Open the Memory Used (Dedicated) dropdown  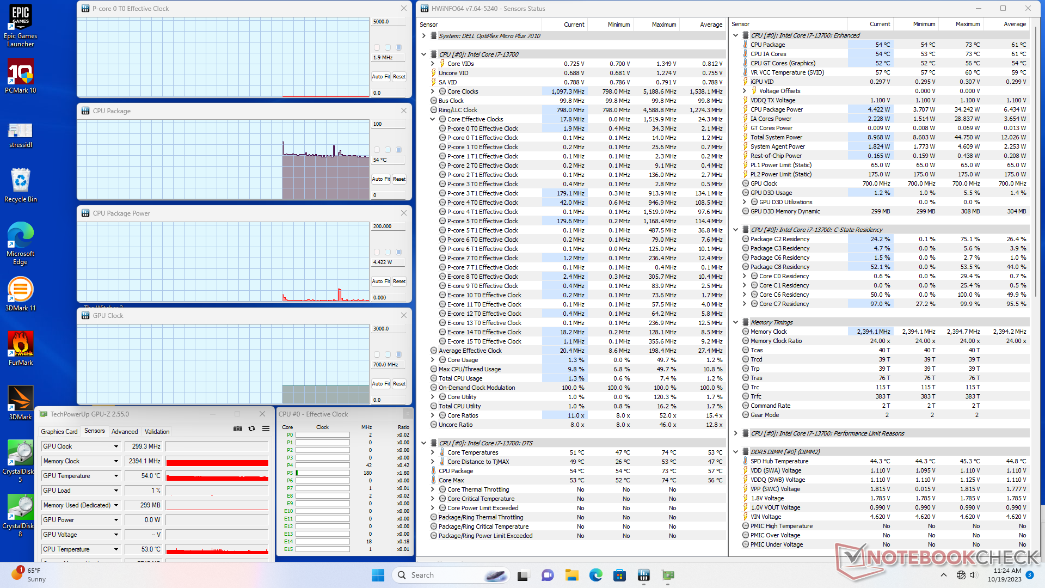tap(116, 505)
